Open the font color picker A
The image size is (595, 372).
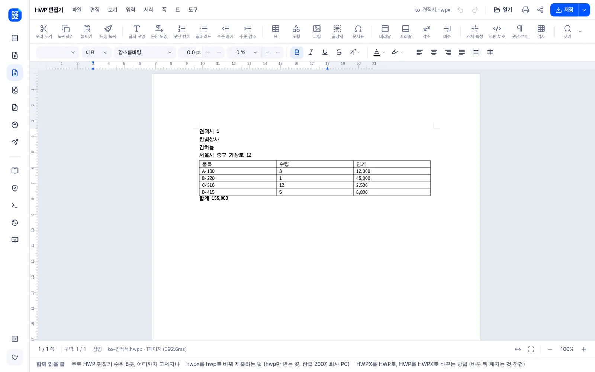377,52
